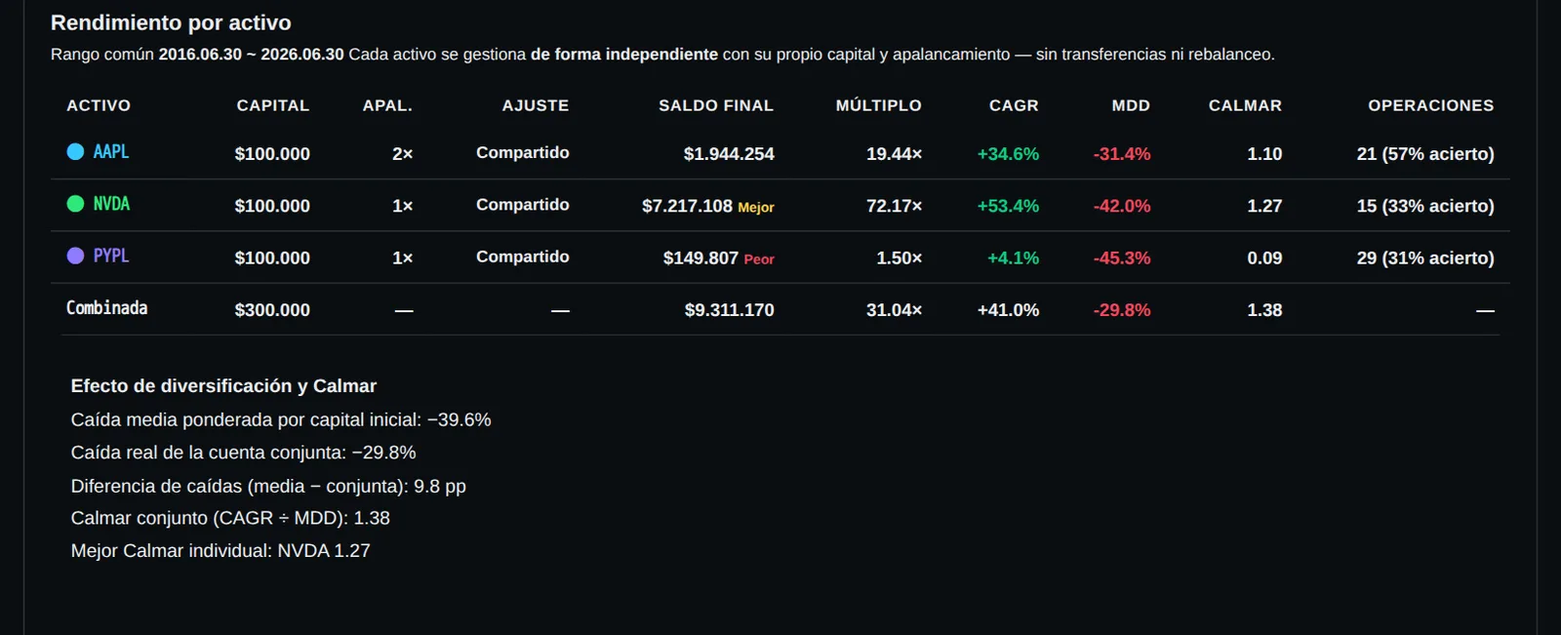The image size is (1561, 635).
Task: Click PYPL Calmar value 0.09
Action: [x=1264, y=258]
